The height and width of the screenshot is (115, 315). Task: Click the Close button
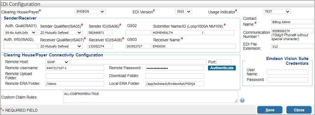click(x=299, y=110)
